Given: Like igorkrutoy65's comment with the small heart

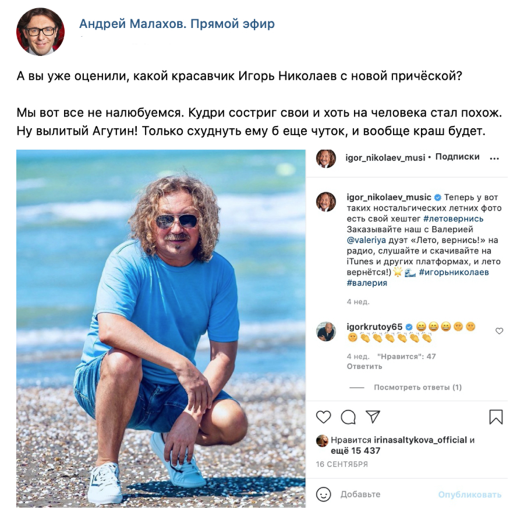Looking at the screenshot, I should tap(500, 331).
